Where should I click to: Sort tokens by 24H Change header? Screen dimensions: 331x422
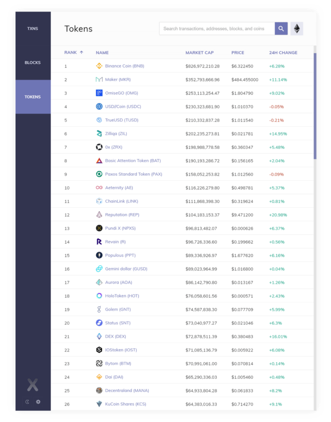(x=283, y=53)
